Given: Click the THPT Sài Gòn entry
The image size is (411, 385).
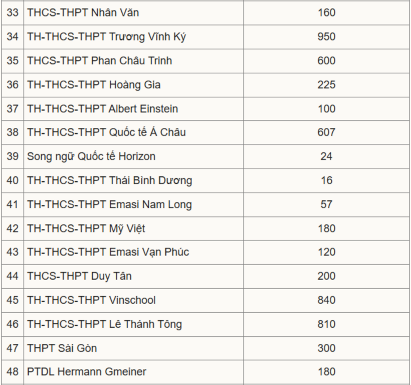Looking at the screenshot, I should [x=62, y=348].
